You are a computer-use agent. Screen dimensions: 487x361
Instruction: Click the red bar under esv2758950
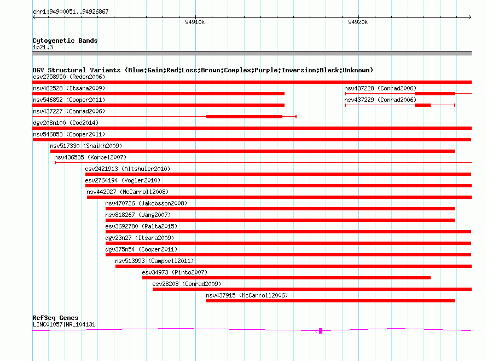point(252,82)
